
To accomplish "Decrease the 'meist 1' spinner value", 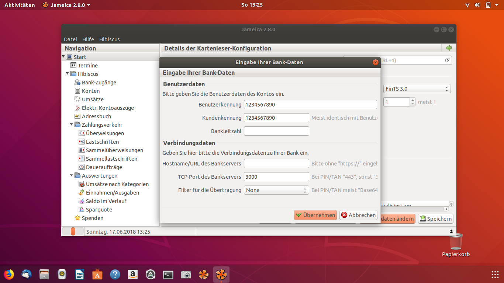I will [x=413, y=104].
